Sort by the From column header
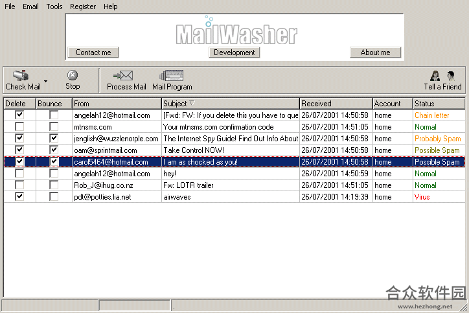 tap(117, 104)
